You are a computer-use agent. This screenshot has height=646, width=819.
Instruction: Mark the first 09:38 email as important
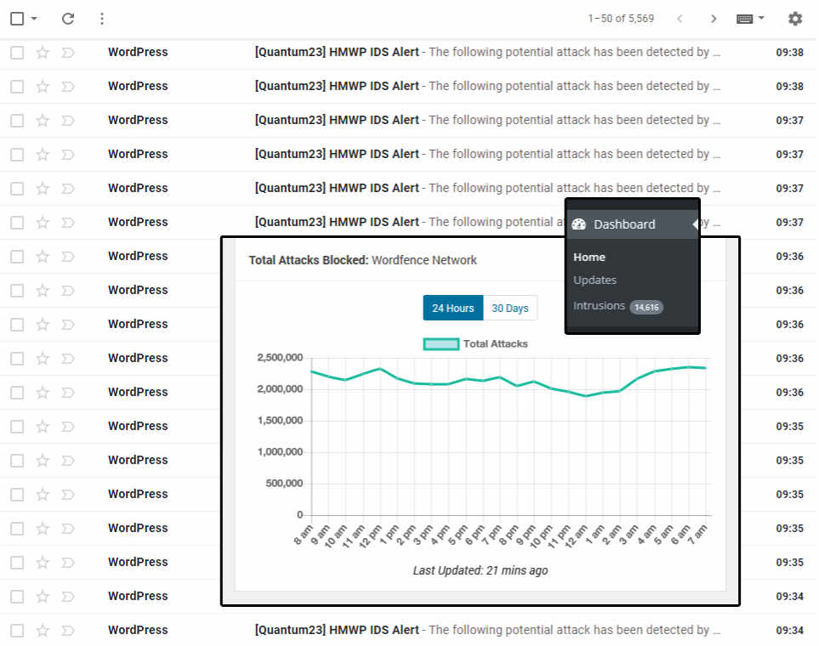tap(68, 52)
